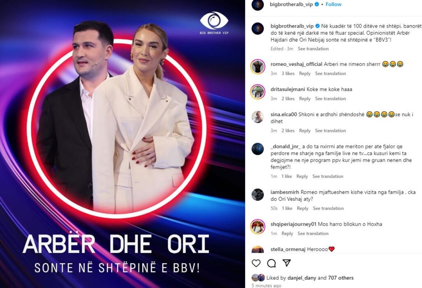422x288 pixels.
Task: Follow the bigbrotheralb_vip account
Action: tap(333, 4)
